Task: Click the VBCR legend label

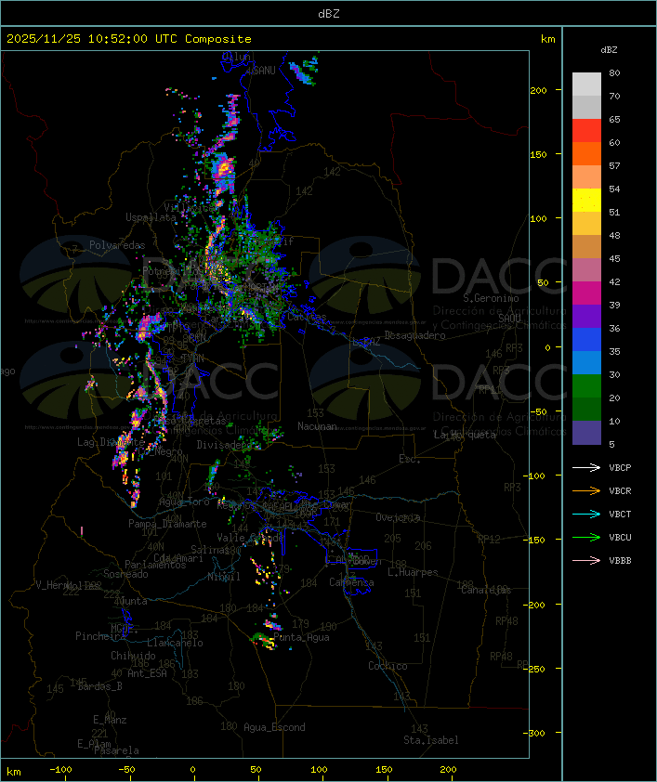Action: click(x=620, y=490)
